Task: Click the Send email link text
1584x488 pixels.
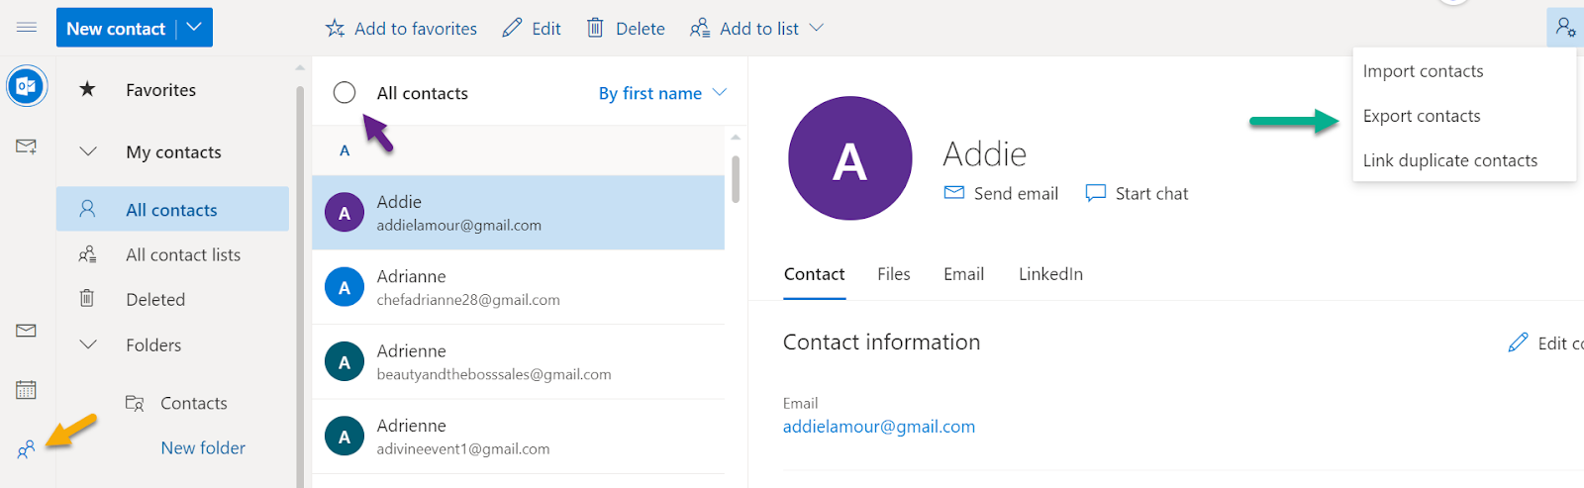Action: (1016, 193)
